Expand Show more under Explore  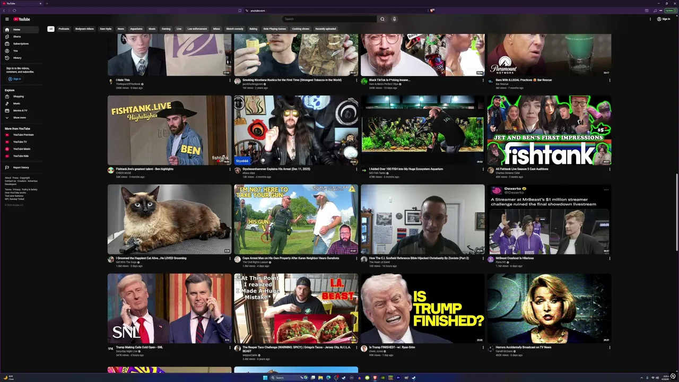(20, 117)
